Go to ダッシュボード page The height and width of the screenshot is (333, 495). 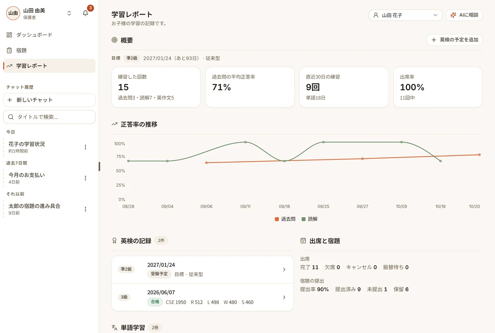click(49, 35)
